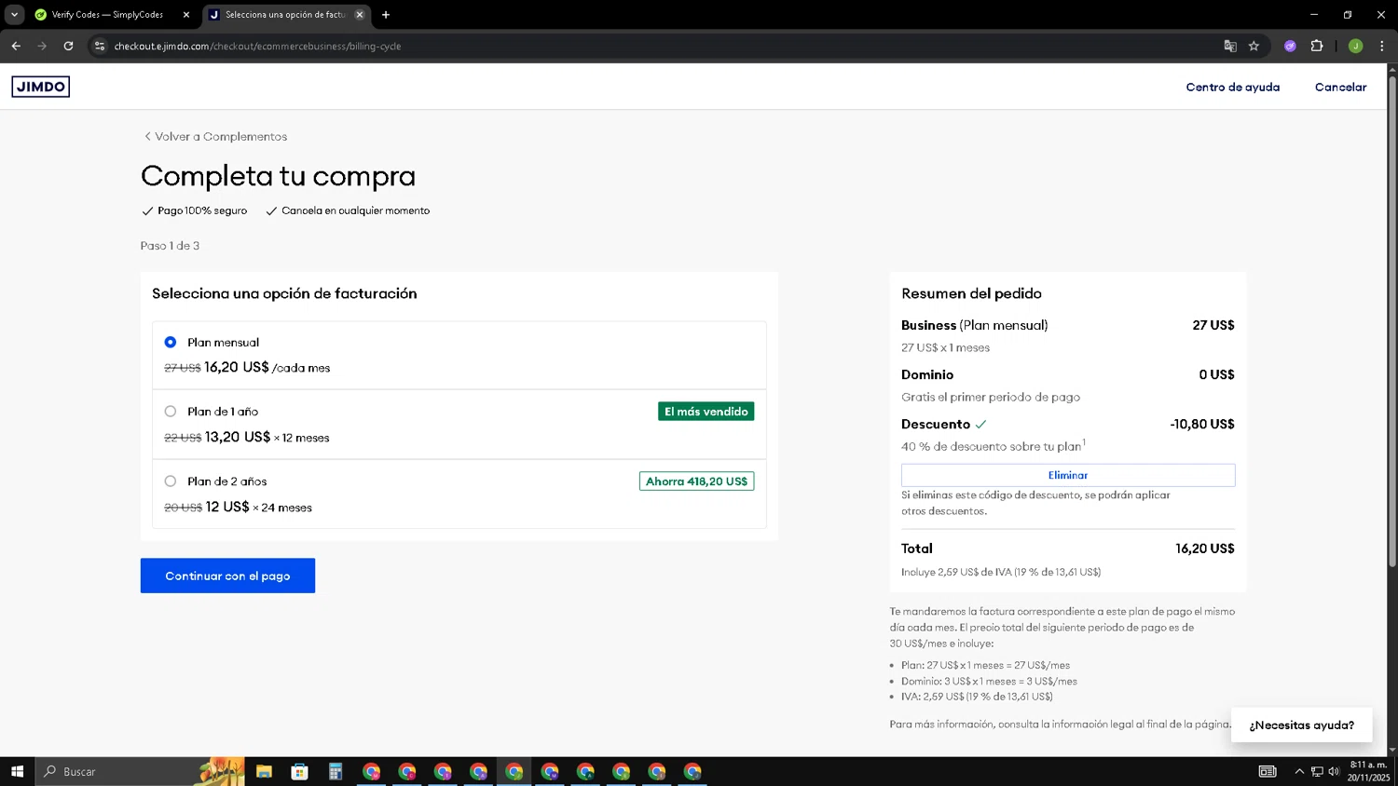Open volume control tray icon
This screenshot has height=786, width=1398.
tap(1334, 771)
